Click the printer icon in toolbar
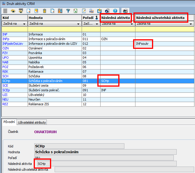Image resolution: width=195 pixels, height=173 pixels. tap(125, 11)
